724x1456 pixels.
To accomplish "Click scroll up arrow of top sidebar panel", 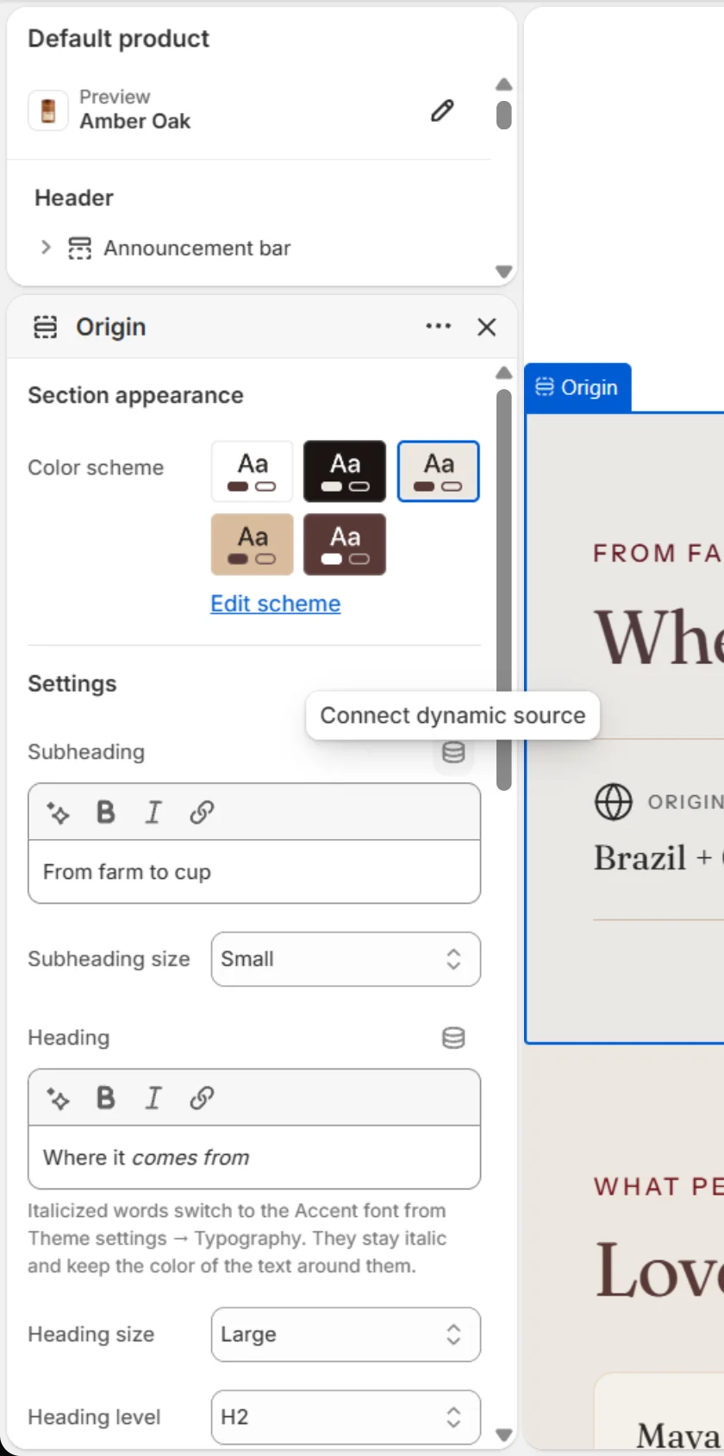I will [504, 85].
